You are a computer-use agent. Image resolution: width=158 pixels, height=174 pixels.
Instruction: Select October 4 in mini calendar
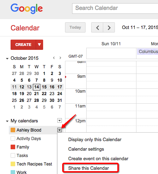pos(14,80)
